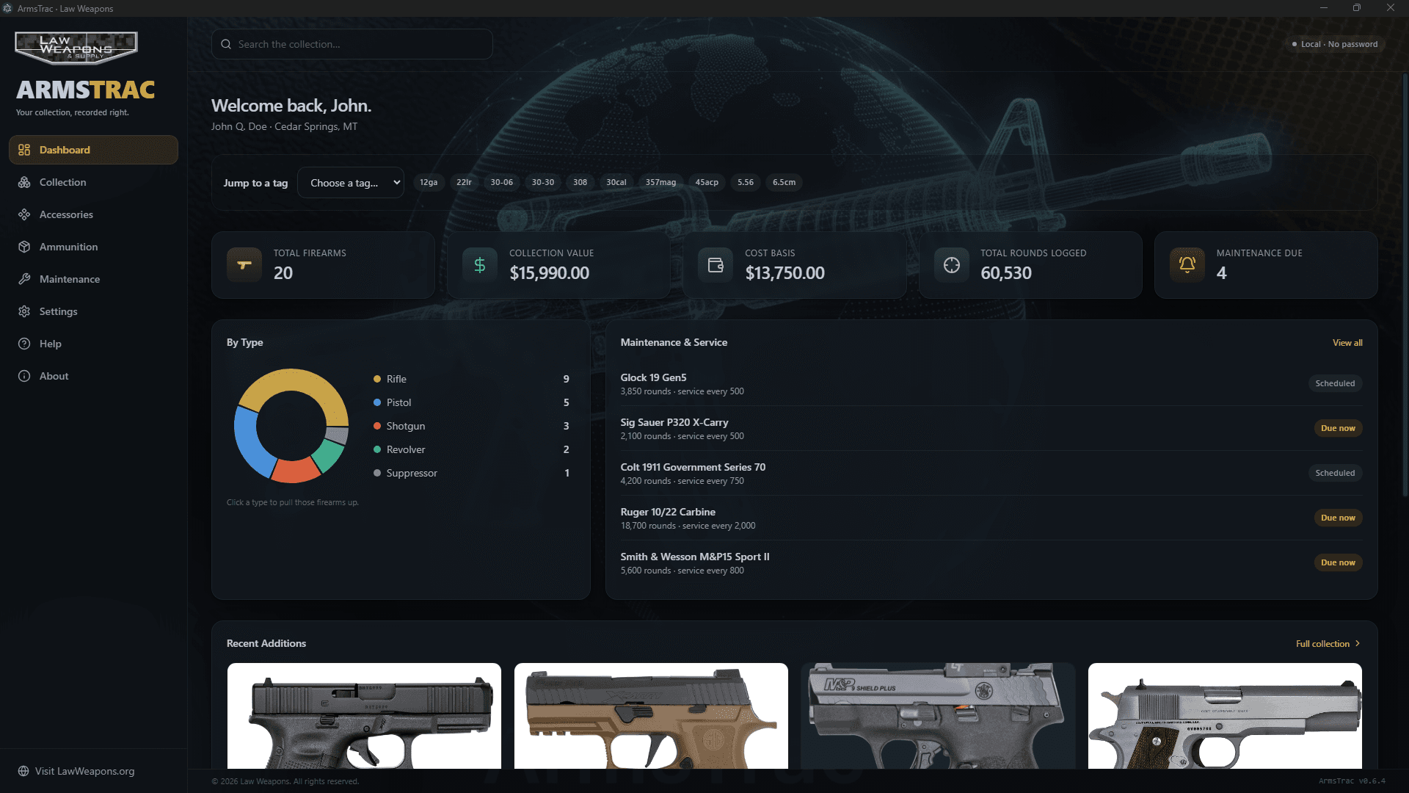Open the silver 1911 pistol thumbnail
This screenshot has width=1409, height=793.
1225,716
